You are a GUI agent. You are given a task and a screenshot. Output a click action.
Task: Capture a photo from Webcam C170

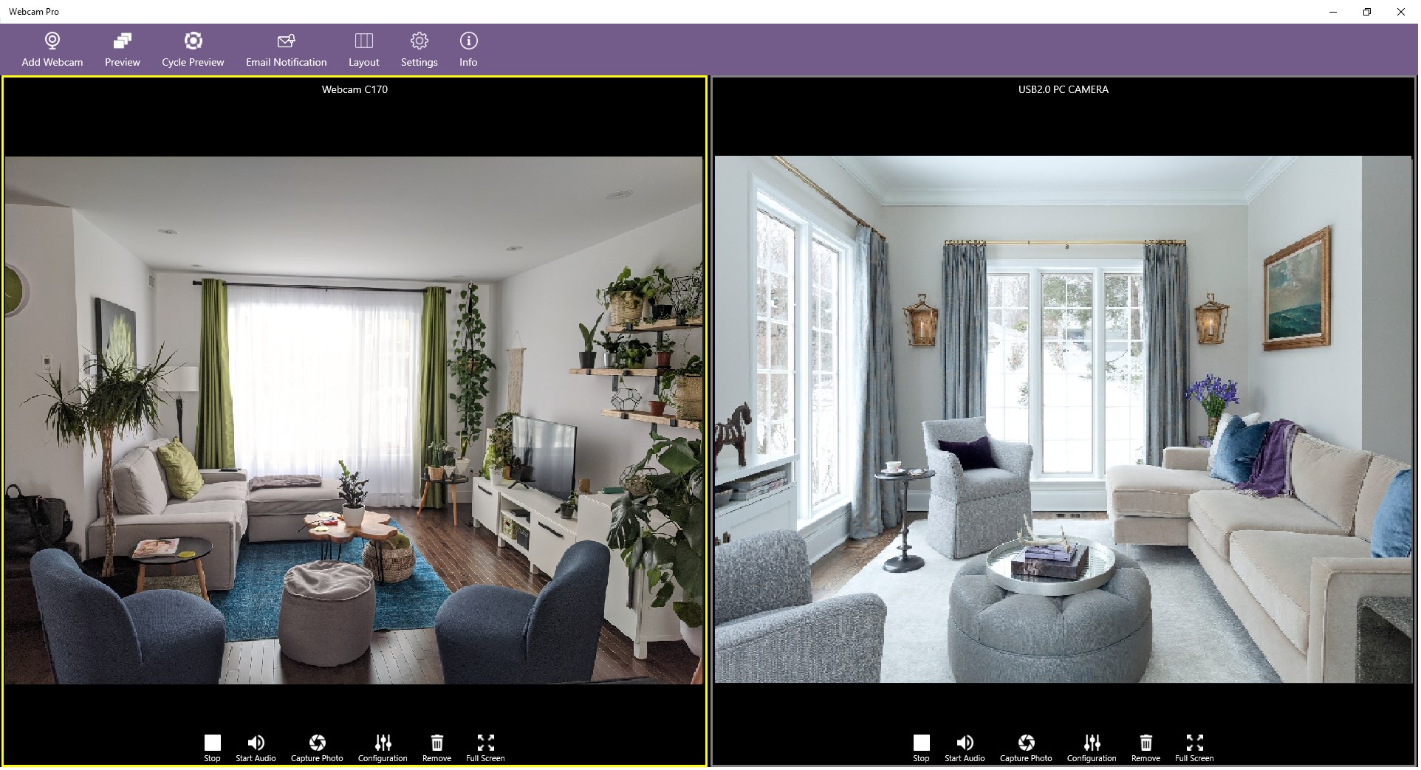(317, 746)
